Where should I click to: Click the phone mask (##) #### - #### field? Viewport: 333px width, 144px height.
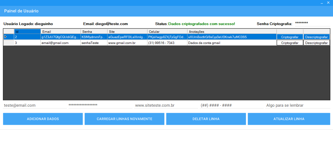pyautogui.click(x=231, y=105)
